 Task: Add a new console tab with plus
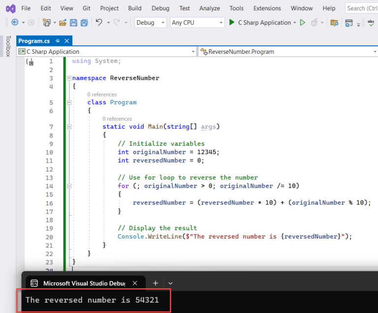pos(156,283)
